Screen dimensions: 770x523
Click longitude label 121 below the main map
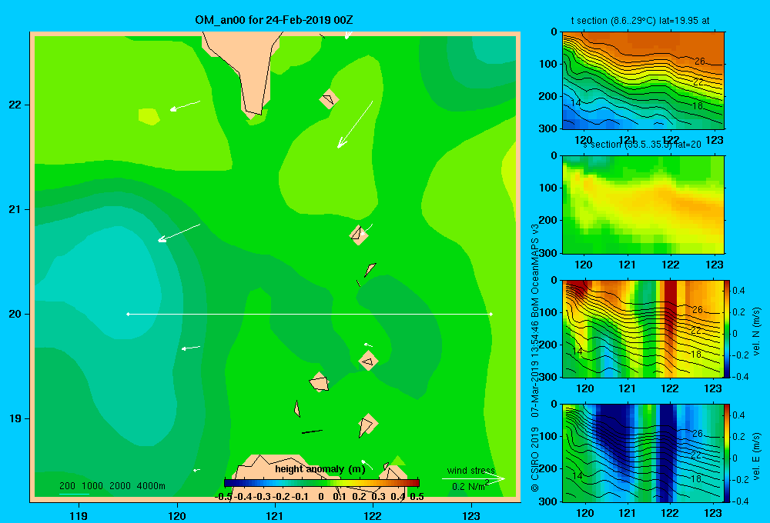[x=275, y=515]
